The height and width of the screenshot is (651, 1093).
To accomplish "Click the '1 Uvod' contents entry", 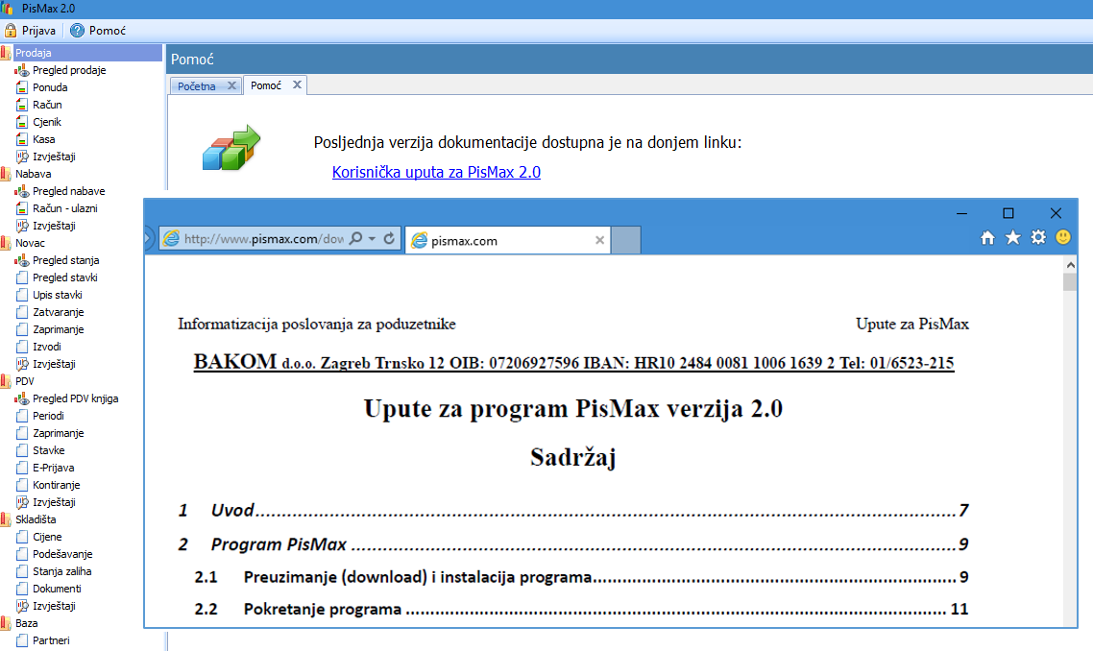I will pos(573,510).
